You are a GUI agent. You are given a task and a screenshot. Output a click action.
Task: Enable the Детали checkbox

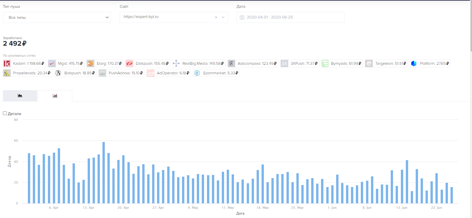5,113
